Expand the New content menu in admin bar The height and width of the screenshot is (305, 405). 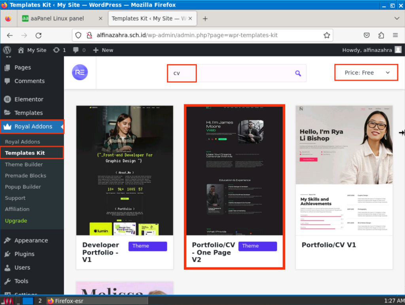(103, 50)
